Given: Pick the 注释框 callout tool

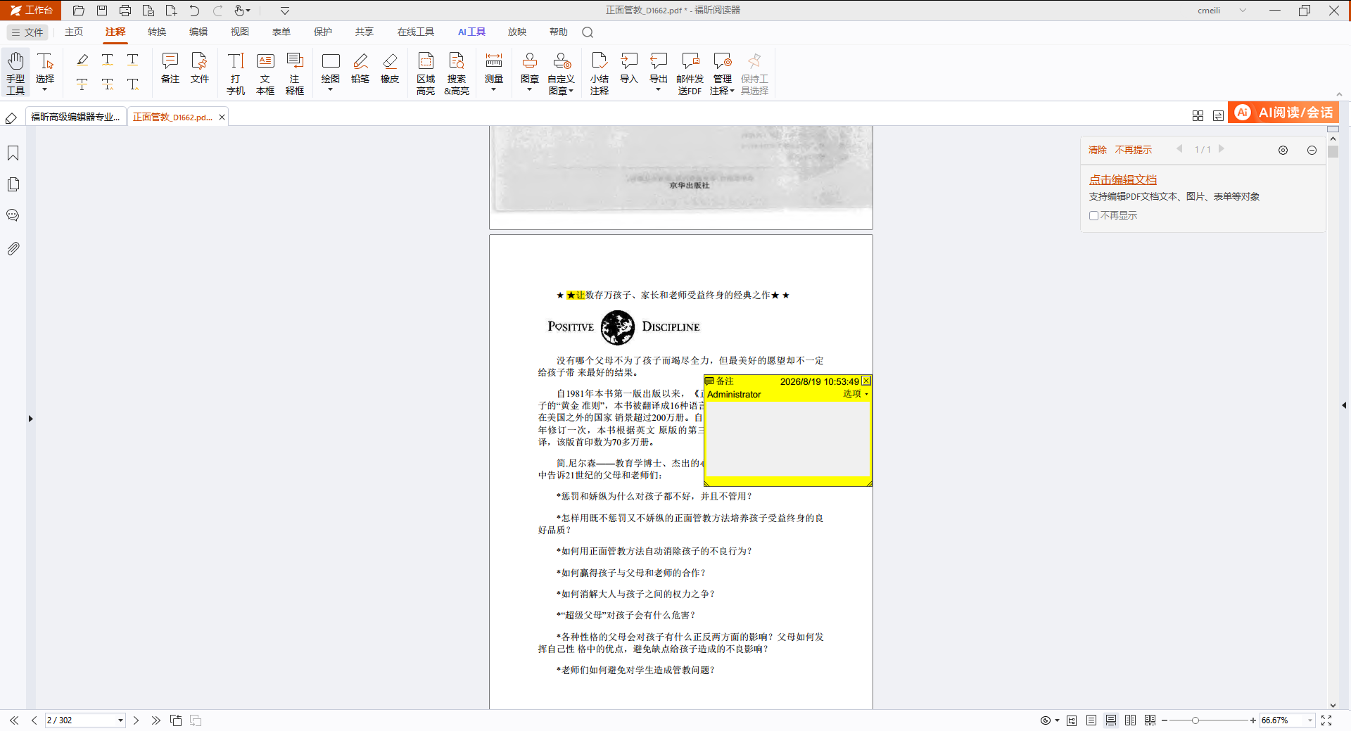Looking at the screenshot, I should click(295, 73).
